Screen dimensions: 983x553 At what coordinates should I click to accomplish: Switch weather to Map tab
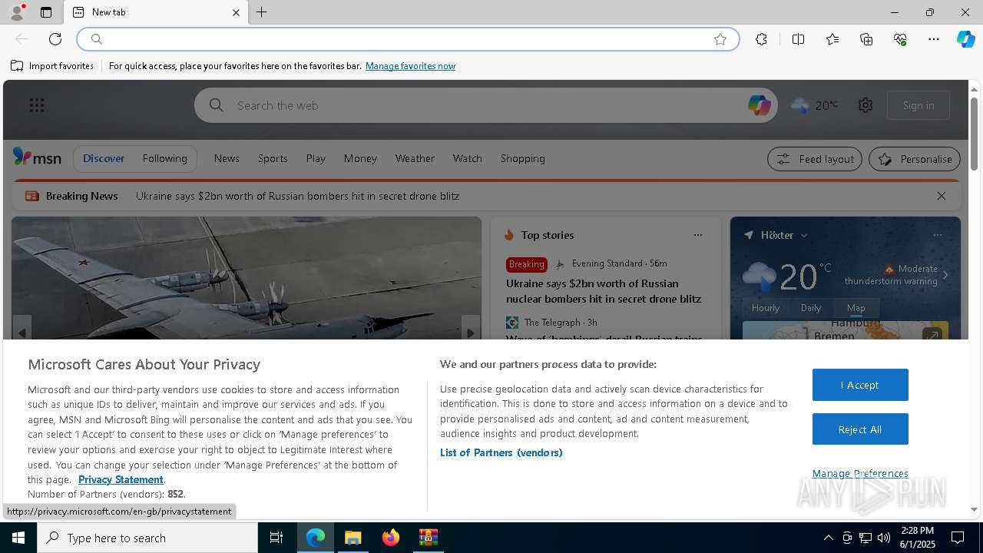pos(856,307)
